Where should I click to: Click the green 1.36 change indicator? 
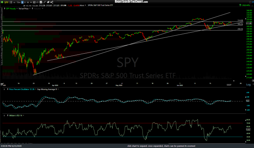coord(245,5)
